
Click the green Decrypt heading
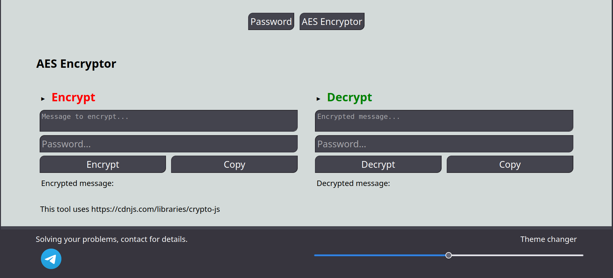click(350, 97)
